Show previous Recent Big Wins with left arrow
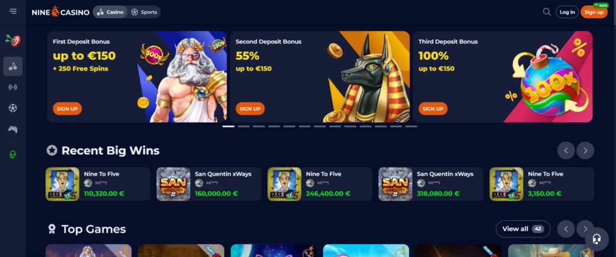This screenshot has width=616, height=257. point(566,151)
